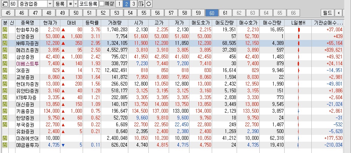Switch to group tab 66

click(x=293, y=13)
